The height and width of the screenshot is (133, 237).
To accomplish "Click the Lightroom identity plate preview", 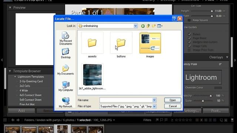I will coord(203,77).
